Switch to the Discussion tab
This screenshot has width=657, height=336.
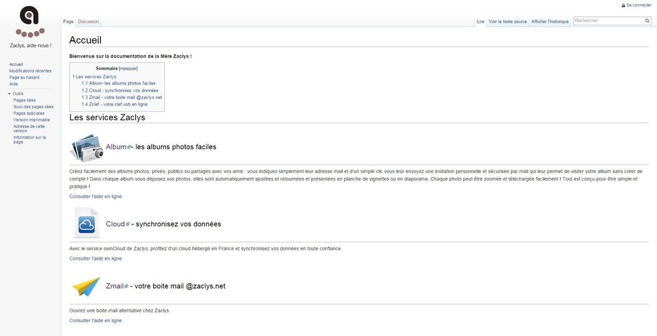click(x=88, y=22)
